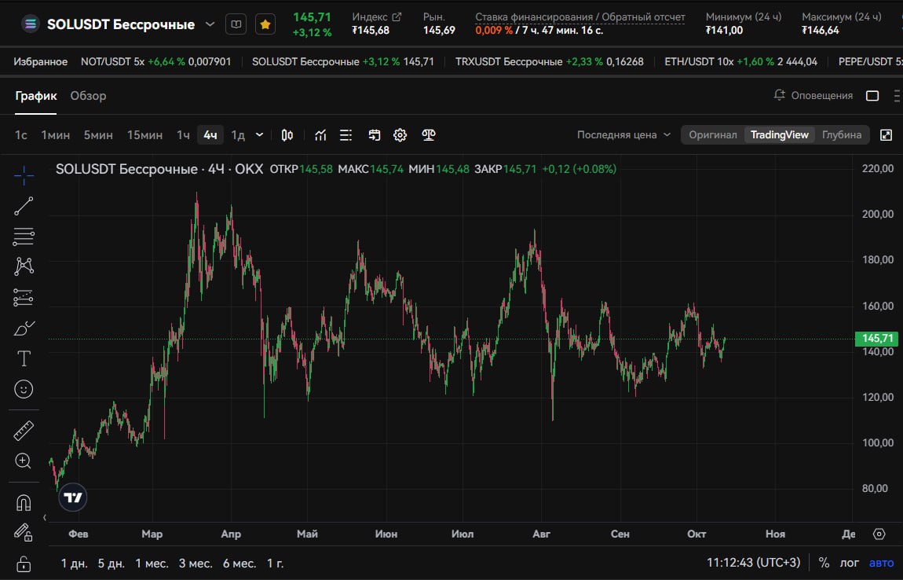903x580 pixels.
Task: Open the emoji and icons tool
Action: [24, 389]
